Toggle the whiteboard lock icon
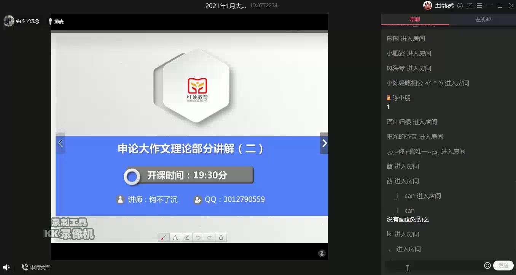 (x=221, y=237)
